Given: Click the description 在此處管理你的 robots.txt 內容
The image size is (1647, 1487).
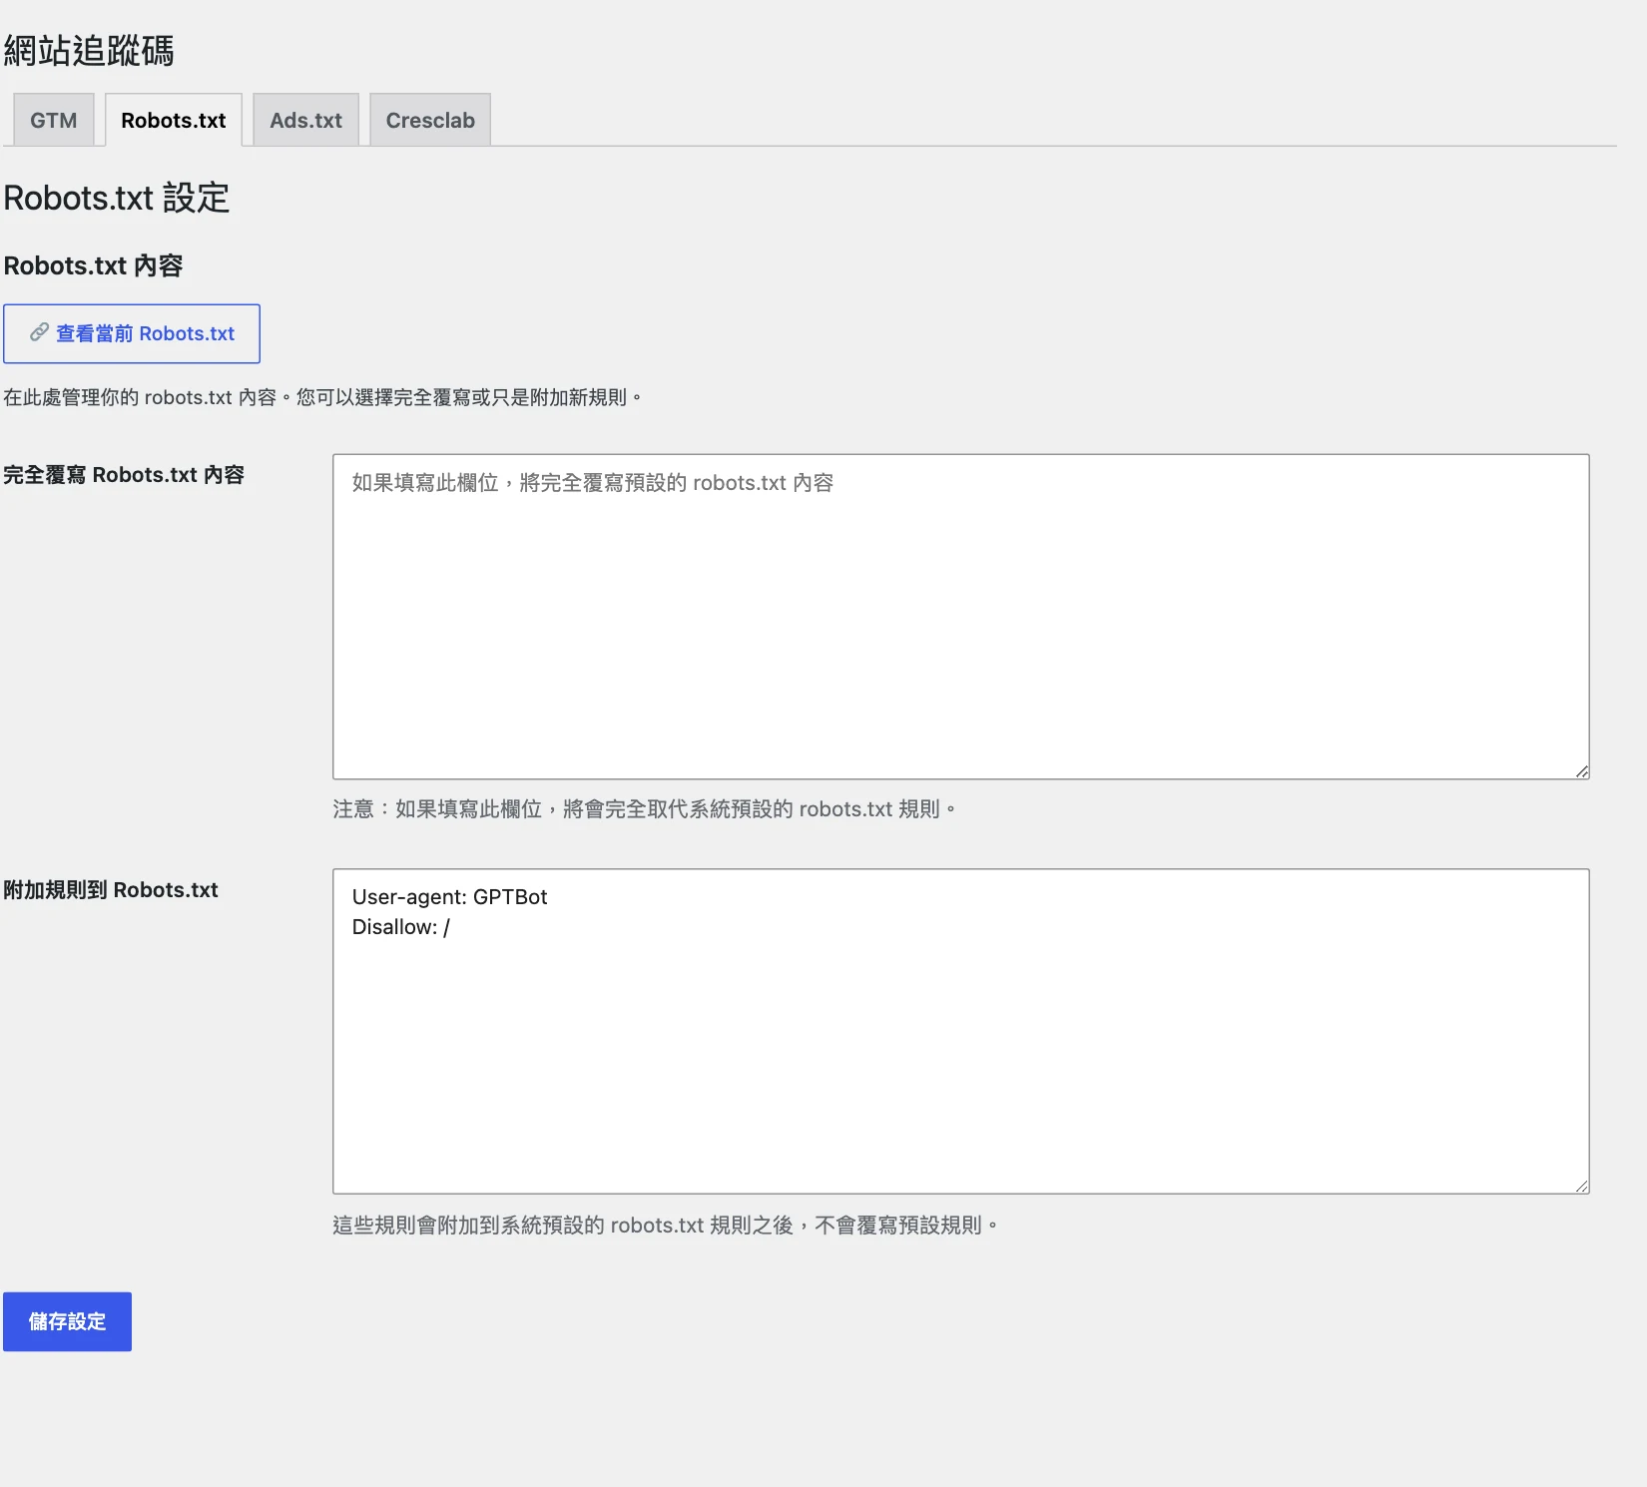Looking at the screenshot, I should coord(322,397).
